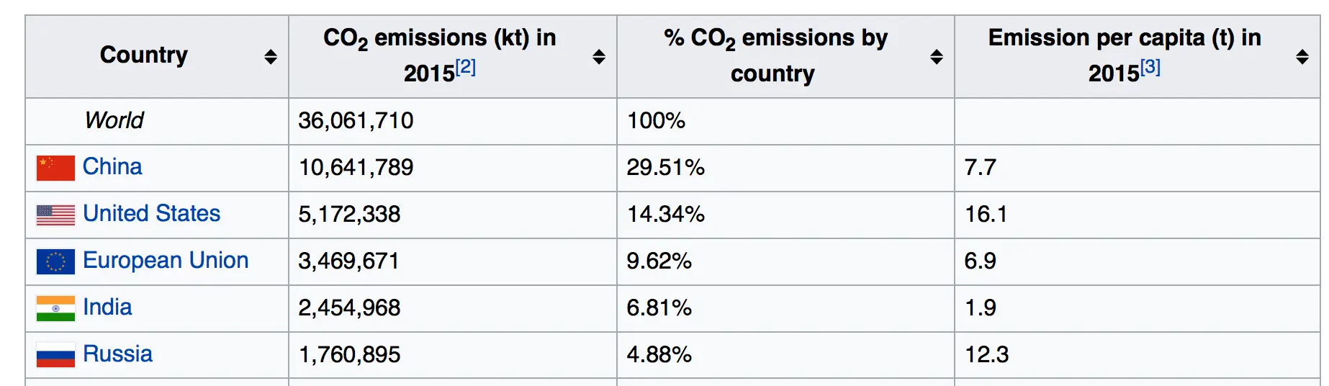Click China's 29.51% percentage cell
Image resolution: width=1329 pixels, height=386 pixels.
click(665, 168)
